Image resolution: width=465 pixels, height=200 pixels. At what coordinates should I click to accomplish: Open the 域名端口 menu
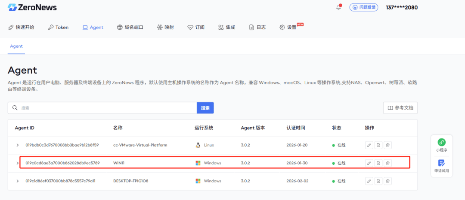click(x=130, y=27)
